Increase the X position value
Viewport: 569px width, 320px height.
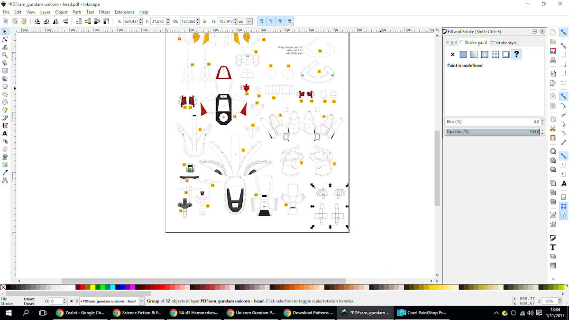[141, 20]
